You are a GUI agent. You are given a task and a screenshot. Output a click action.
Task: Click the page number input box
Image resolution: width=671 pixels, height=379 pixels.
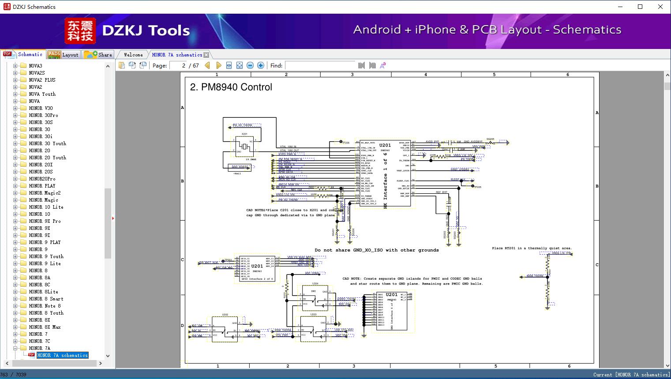tap(179, 65)
